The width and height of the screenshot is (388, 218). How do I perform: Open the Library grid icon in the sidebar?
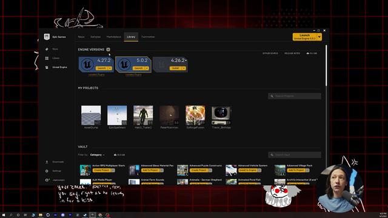point(47,58)
